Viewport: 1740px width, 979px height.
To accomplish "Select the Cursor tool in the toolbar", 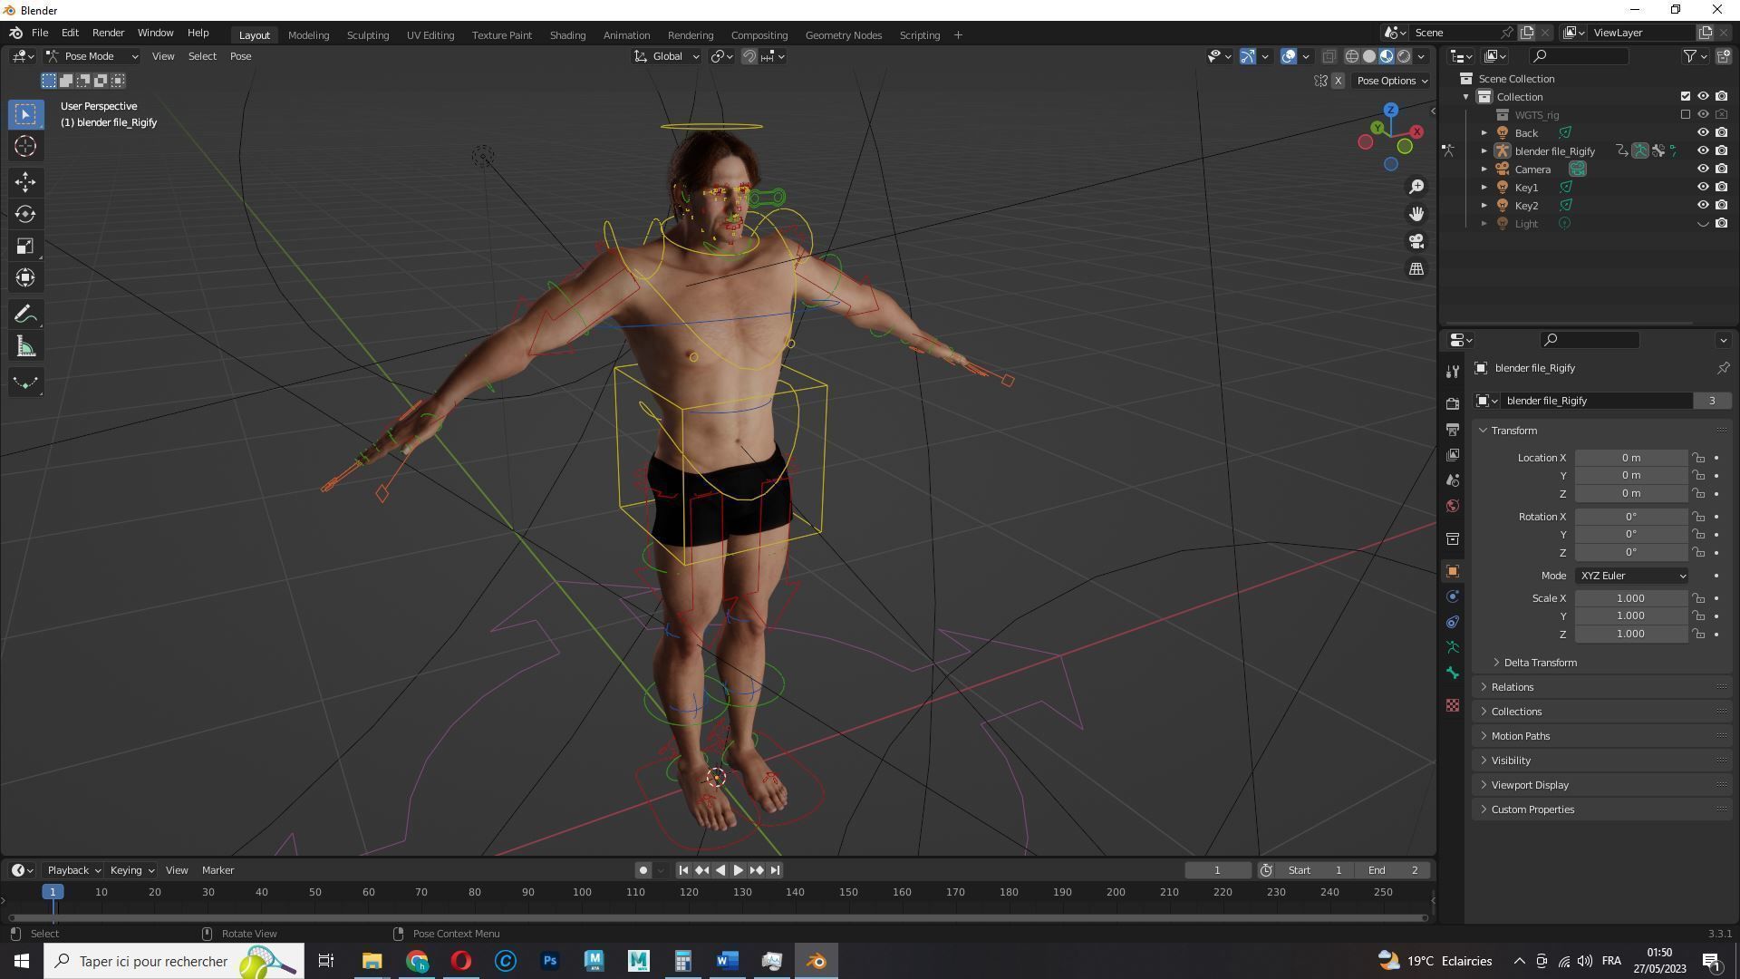I will coord(25,146).
